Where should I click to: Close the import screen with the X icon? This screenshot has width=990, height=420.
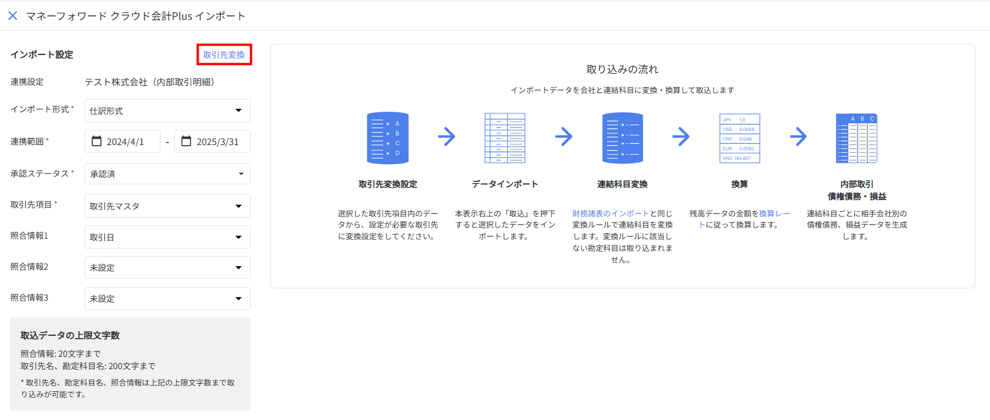(x=13, y=16)
